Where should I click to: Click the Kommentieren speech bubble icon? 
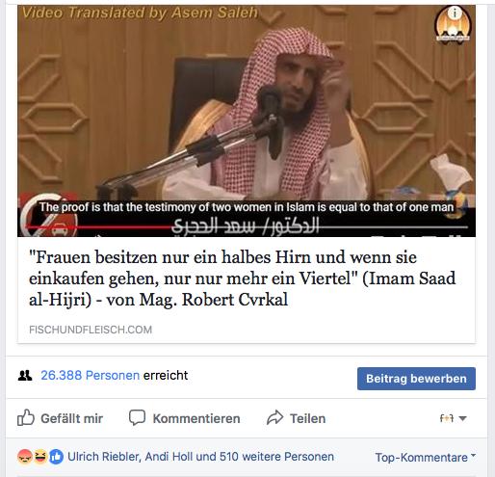pos(137,418)
